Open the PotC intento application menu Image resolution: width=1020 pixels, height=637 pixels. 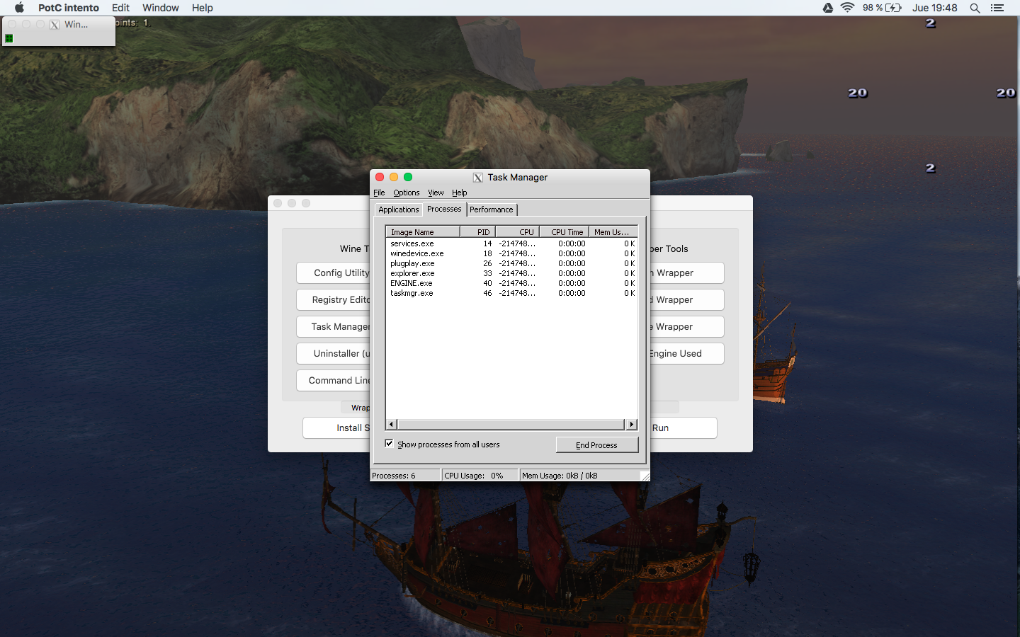click(x=69, y=8)
